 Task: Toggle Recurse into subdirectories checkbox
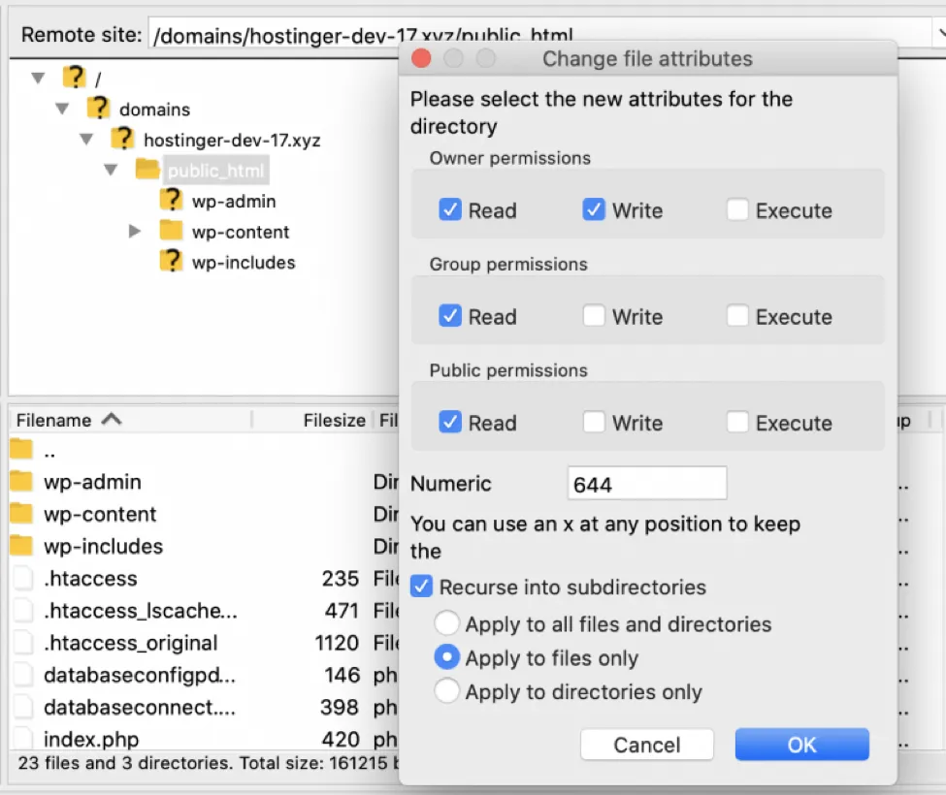pyautogui.click(x=421, y=587)
